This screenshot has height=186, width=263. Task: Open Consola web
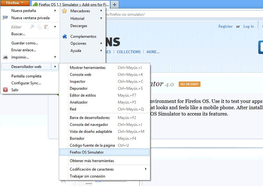(104, 75)
